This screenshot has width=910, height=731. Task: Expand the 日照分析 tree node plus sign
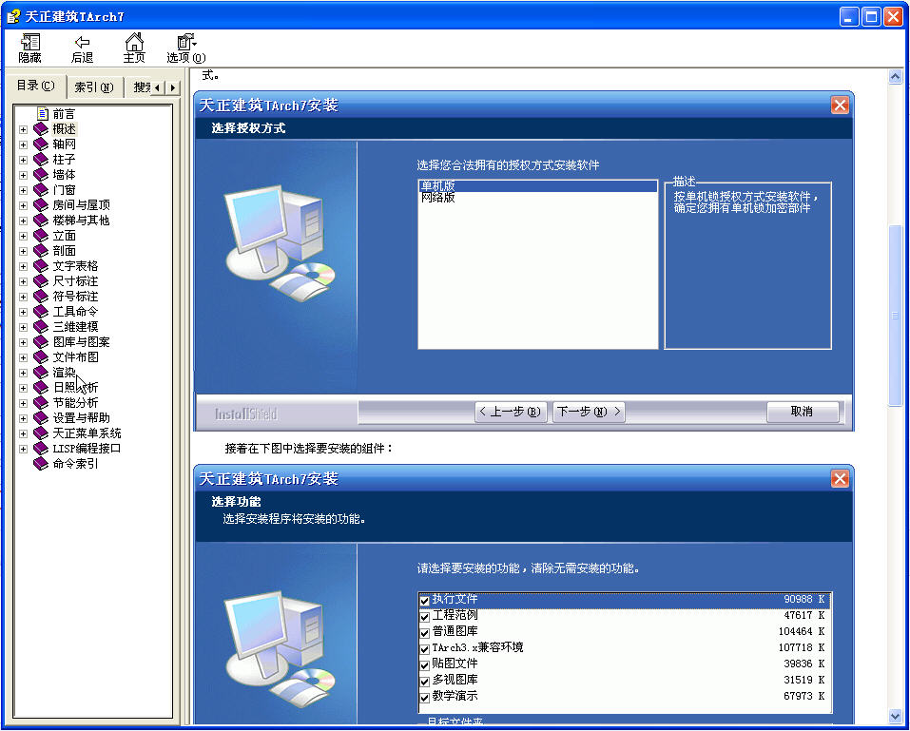click(x=23, y=388)
